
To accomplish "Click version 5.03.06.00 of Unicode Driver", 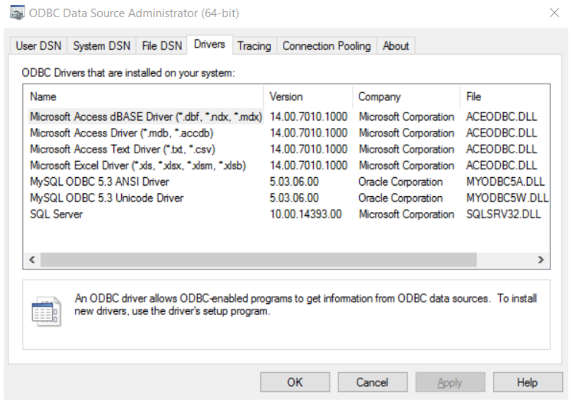I will click(x=294, y=198).
